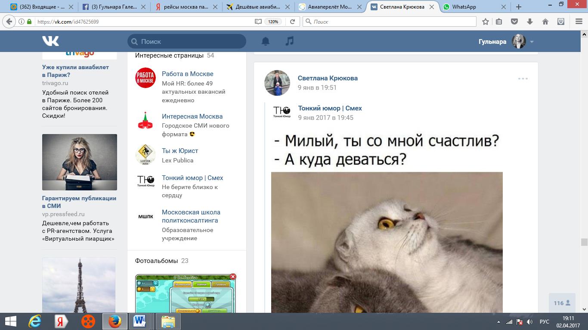Viewport: 588px width, 330px height.
Task: Click the page zoom indicator 120%
Action: [x=273, y=21]
